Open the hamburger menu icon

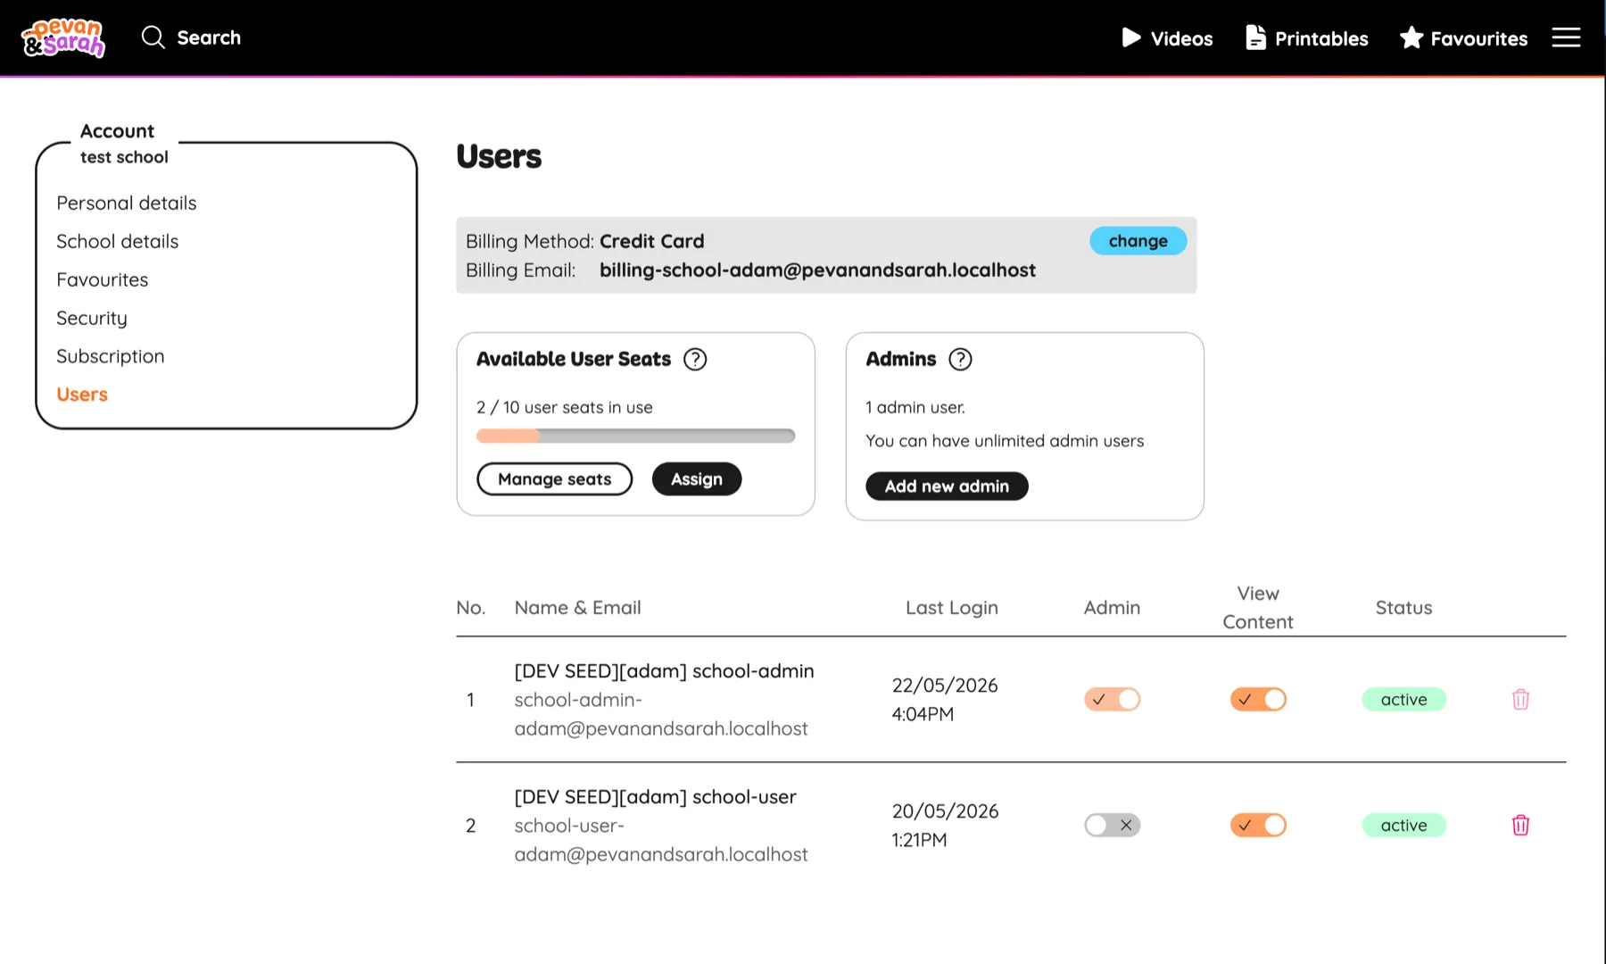tap(1566, 37)
